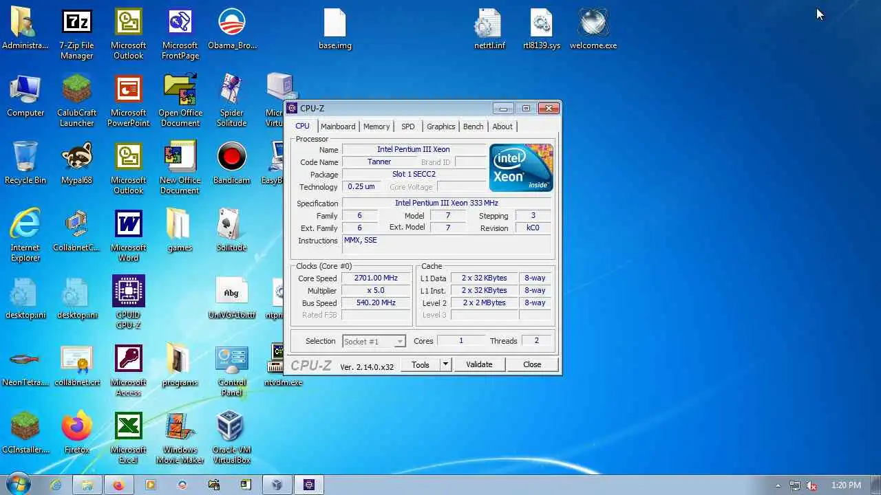Click the Validate button
The height and width of the screenshot is (495, 881).
[x=479, y=365]
